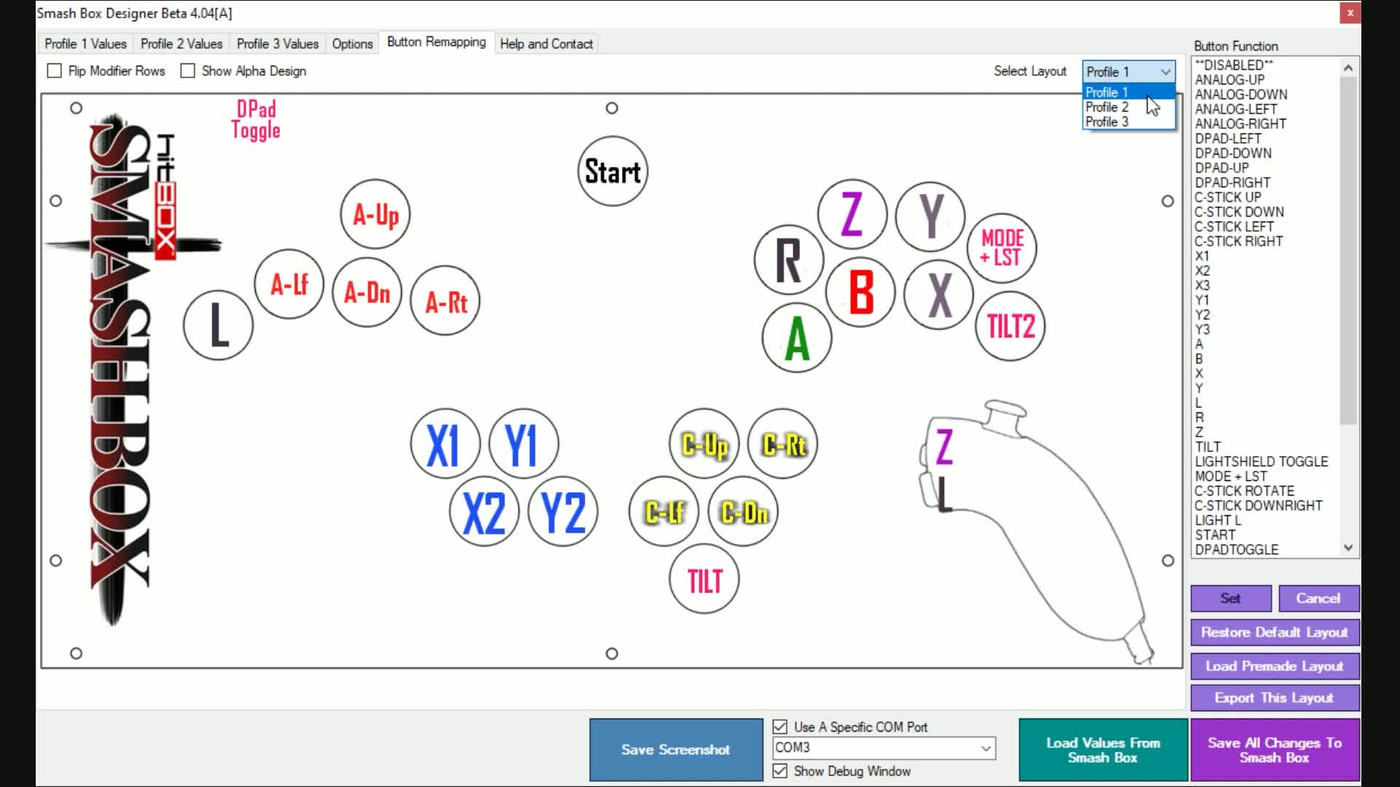Click the C-Dn button circle
This screenshot has width=1400, height=787.
[744, 512]
